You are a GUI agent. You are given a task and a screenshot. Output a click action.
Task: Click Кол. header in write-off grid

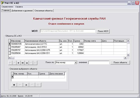point(33,74)
